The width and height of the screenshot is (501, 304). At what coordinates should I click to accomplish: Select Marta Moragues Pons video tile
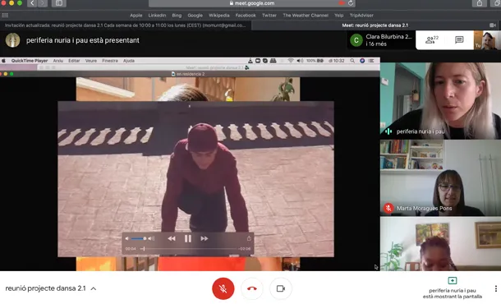(440, 177)
